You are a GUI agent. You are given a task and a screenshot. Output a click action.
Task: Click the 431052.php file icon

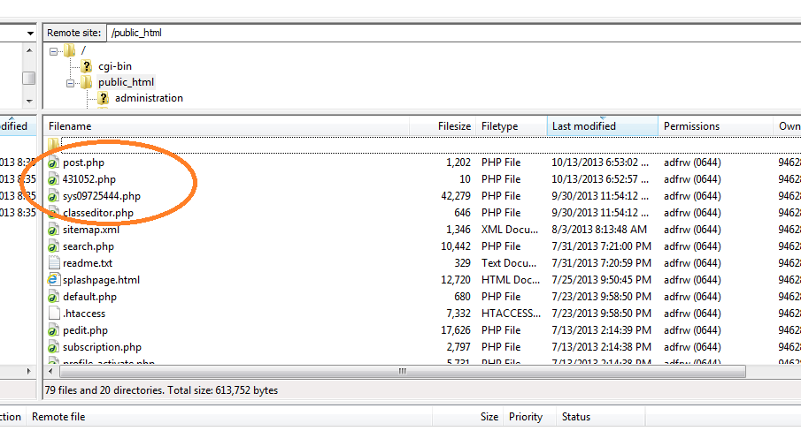pyautogui.click(x=53, y=180)
